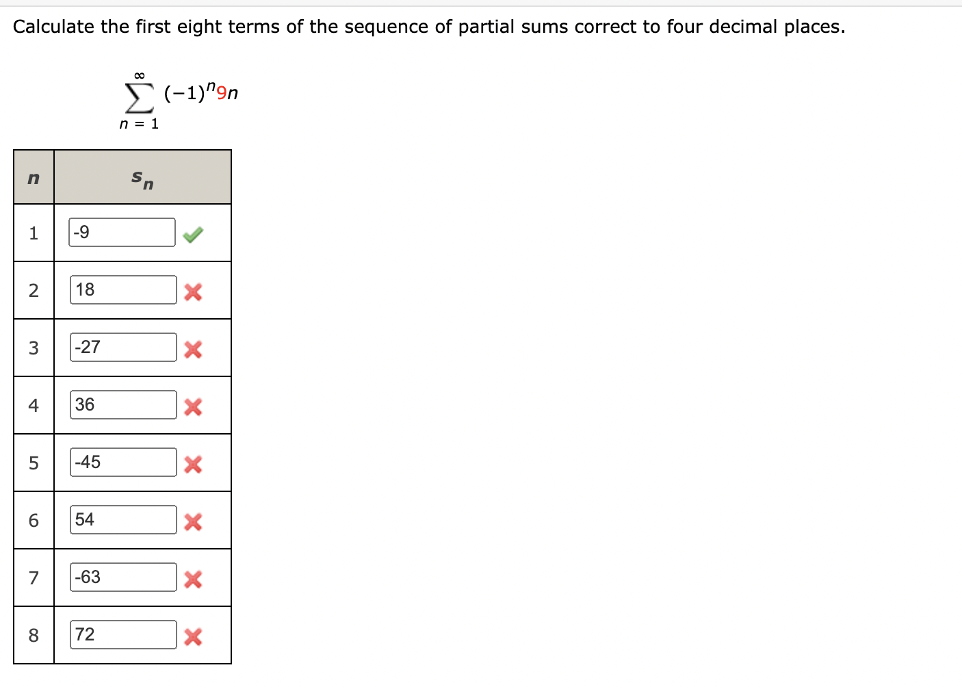The image size is (962, 687).
Task: Click the red X beside answer -27
Action: coord(194,350)
